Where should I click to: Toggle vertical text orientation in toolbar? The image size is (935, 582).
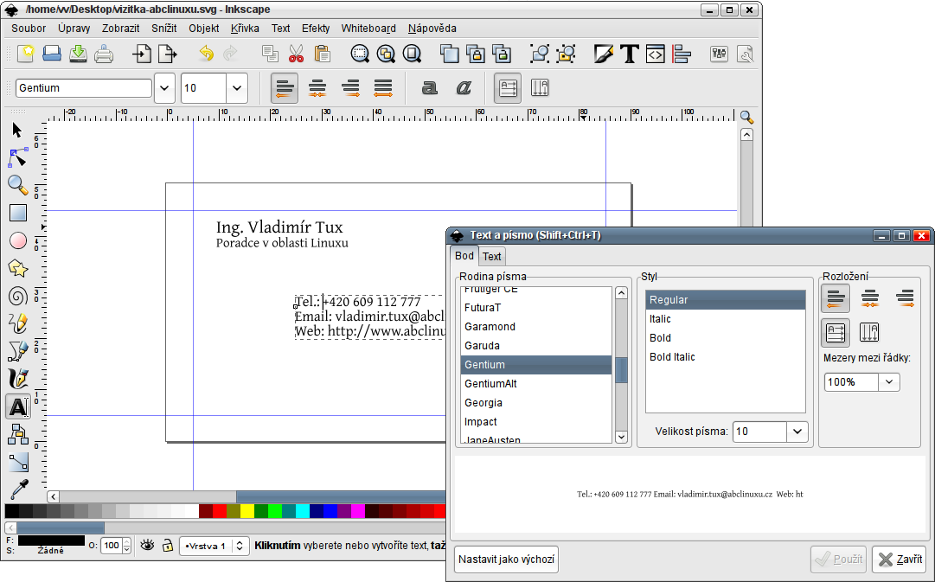[x=540, y=88]
